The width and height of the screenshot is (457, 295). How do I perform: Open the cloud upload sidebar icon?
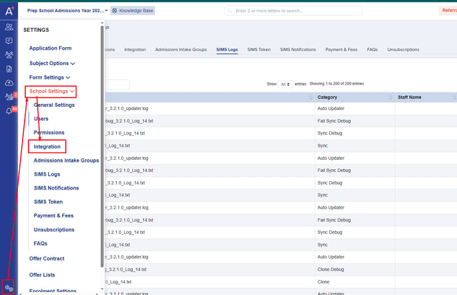click(x=9, y=83)
